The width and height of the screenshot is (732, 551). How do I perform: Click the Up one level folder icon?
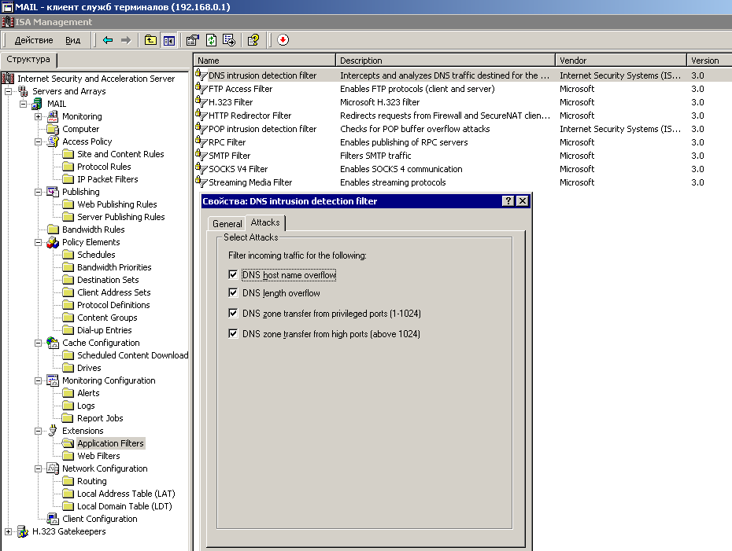(150, 40)
